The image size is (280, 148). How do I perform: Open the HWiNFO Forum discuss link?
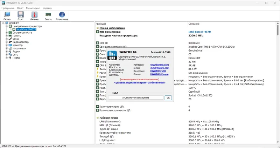159,74
